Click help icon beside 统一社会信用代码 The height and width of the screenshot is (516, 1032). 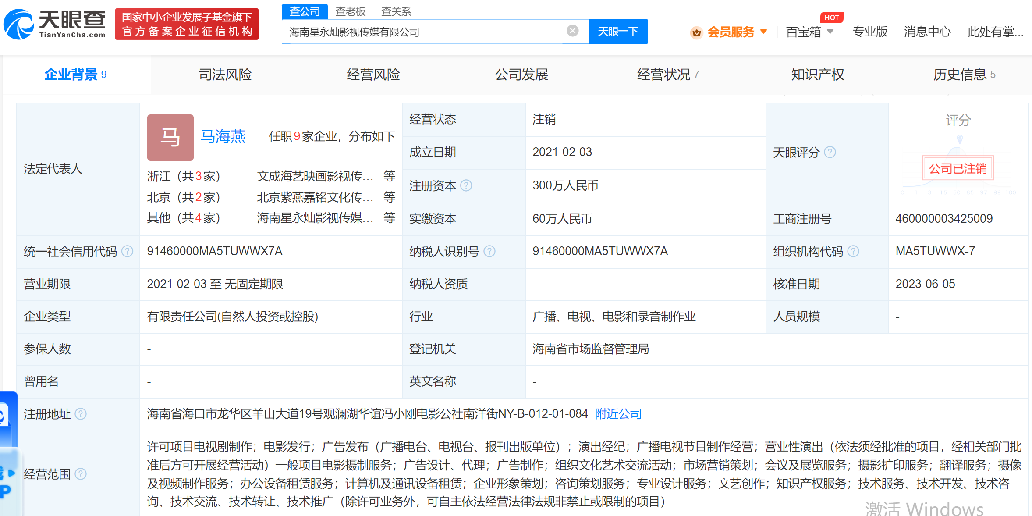[127, 251]
